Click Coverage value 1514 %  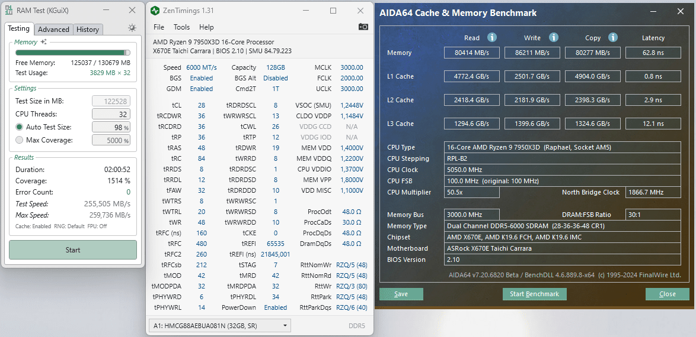(119, 181)
